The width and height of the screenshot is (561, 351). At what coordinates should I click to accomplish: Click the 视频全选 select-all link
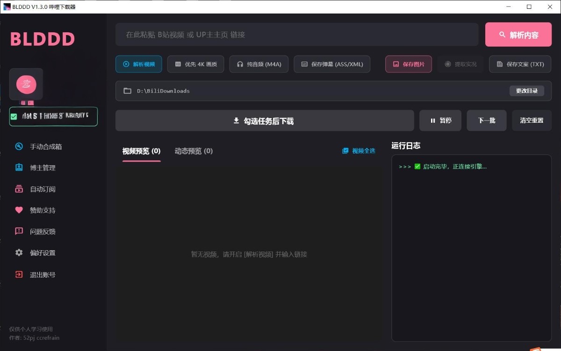pyautogui.click(x=359, y=151)
